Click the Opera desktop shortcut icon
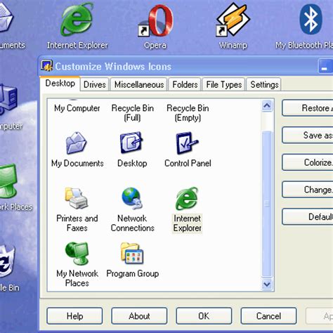Image resolution: width=333 pixels, height=333 pixels. (156, 21)
